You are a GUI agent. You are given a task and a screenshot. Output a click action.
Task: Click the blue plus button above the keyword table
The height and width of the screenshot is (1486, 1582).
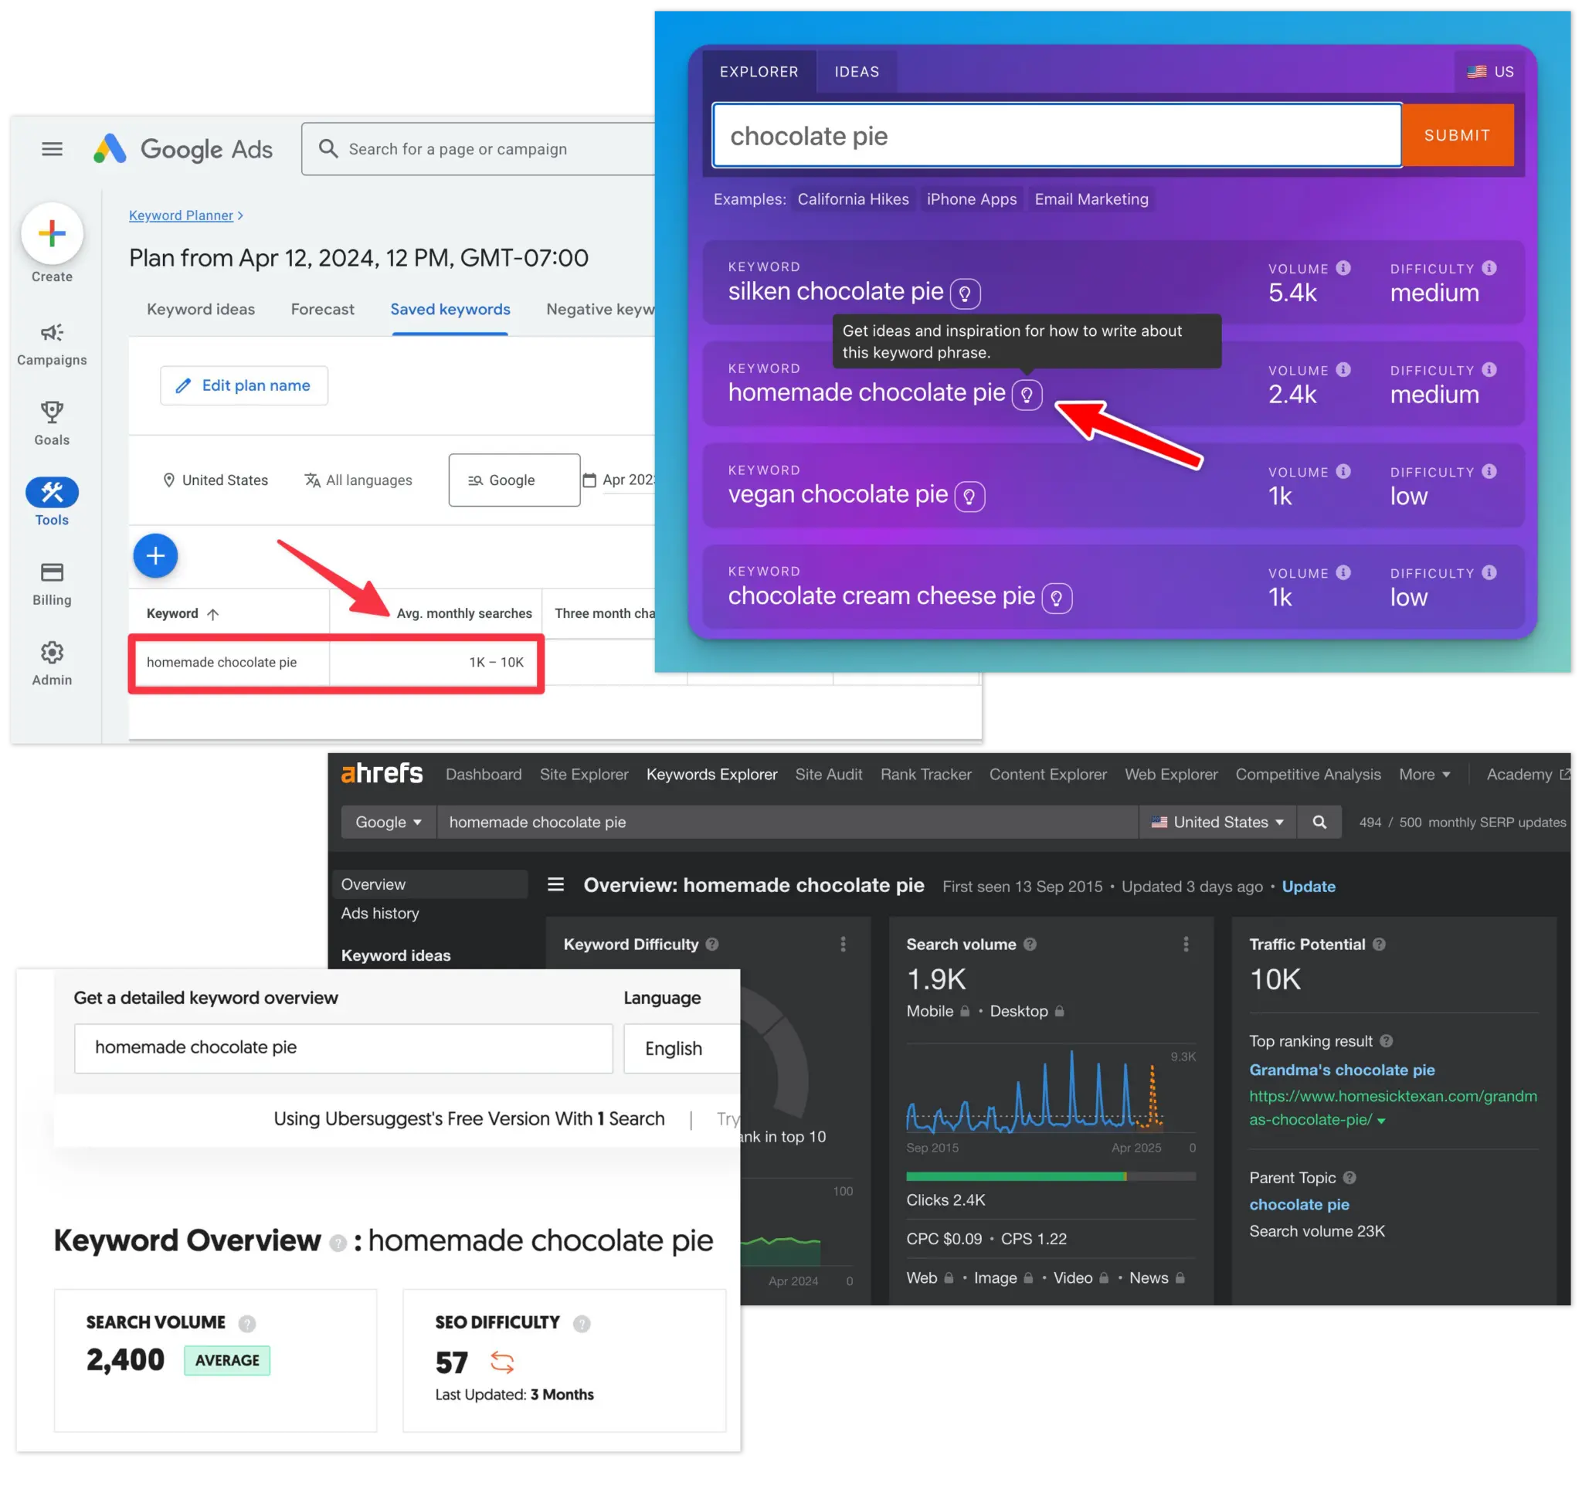tap(155, 555)
